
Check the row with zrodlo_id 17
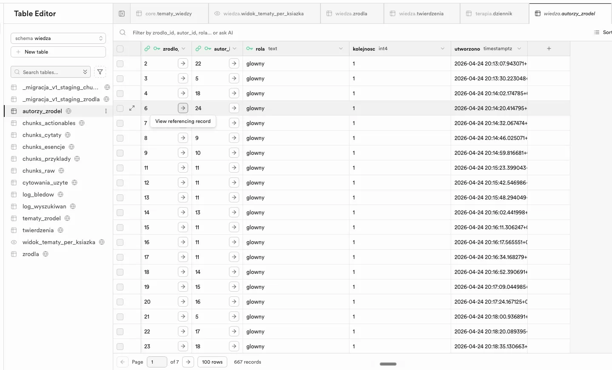[120, 257]
